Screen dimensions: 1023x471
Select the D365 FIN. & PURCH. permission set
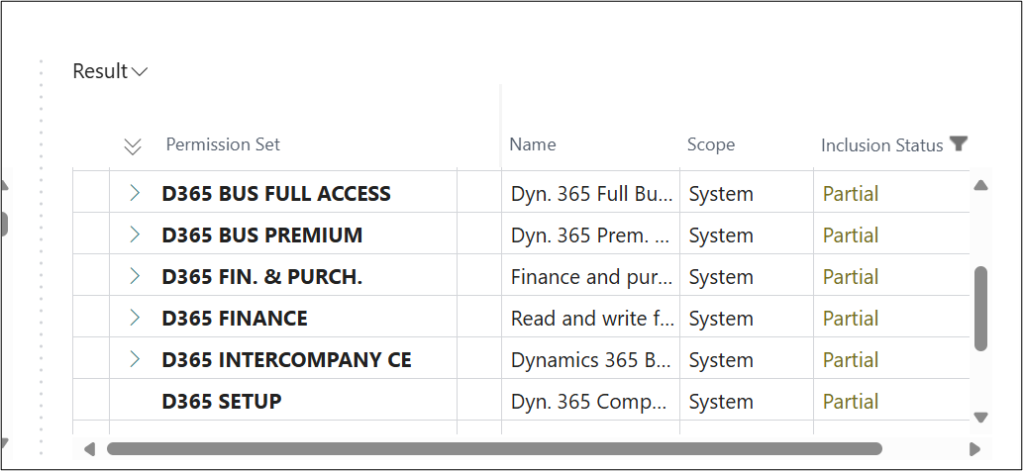261,277
